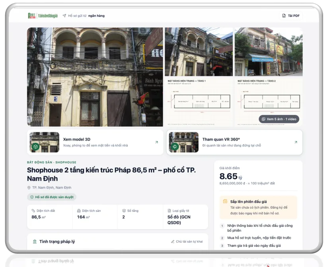Click the bank icon beside Tình trạng pháp lý
Viewport: 333px width, 267px height.
[x=35, y=242]
